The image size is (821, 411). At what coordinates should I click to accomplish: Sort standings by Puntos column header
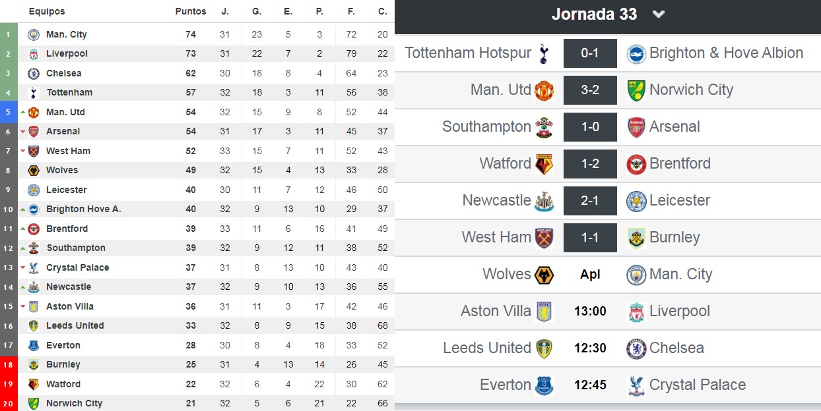click(x=191, y=11)
